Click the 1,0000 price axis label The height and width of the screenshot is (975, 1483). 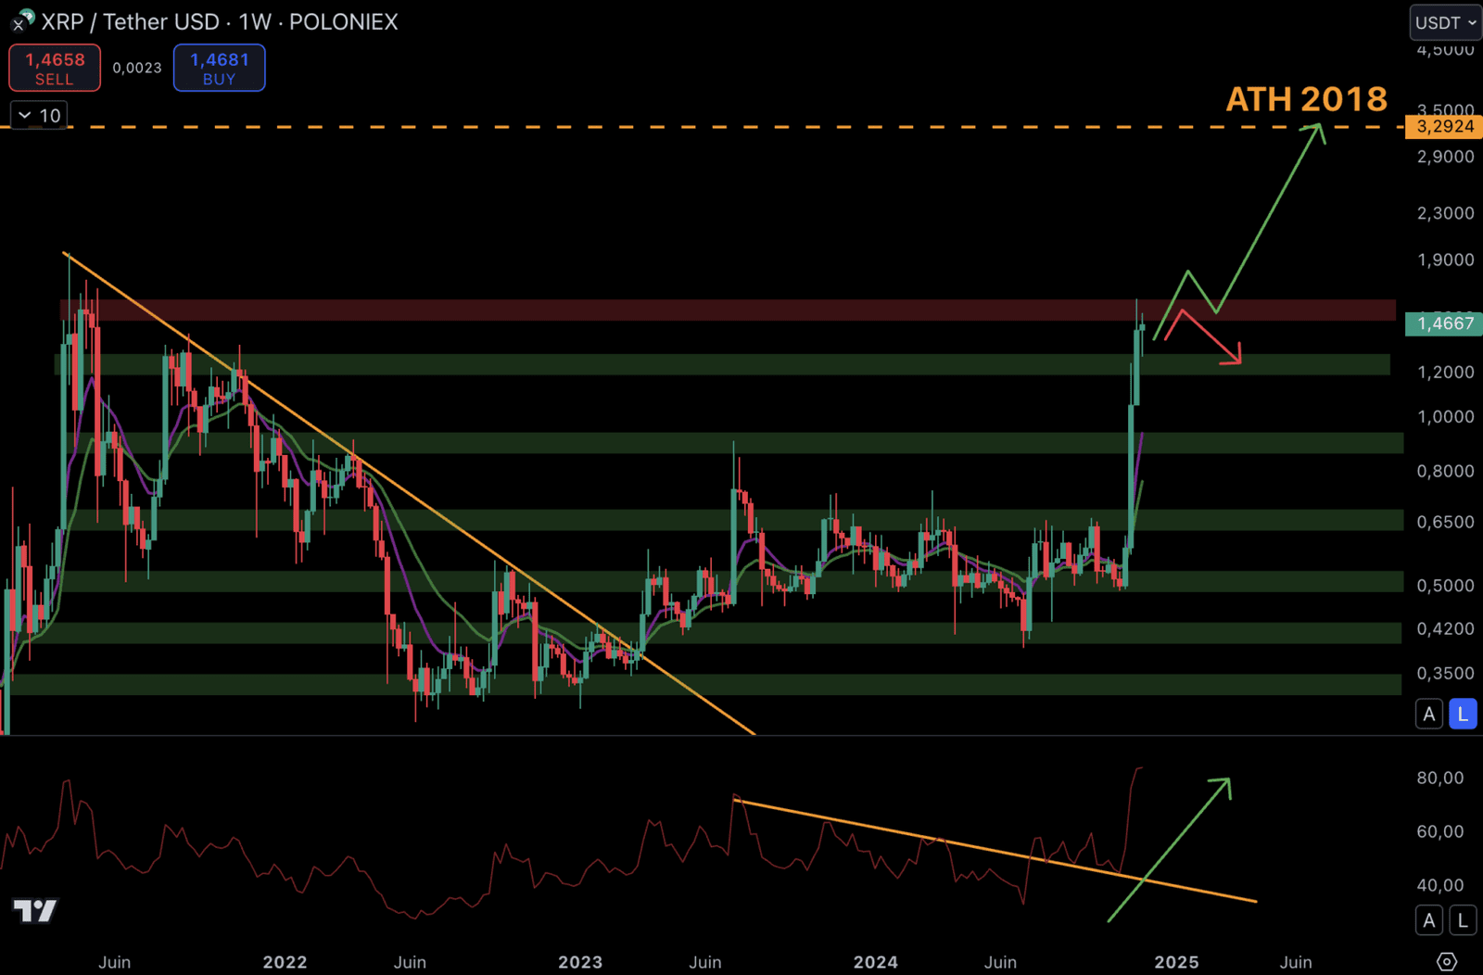coord(1445,417)
